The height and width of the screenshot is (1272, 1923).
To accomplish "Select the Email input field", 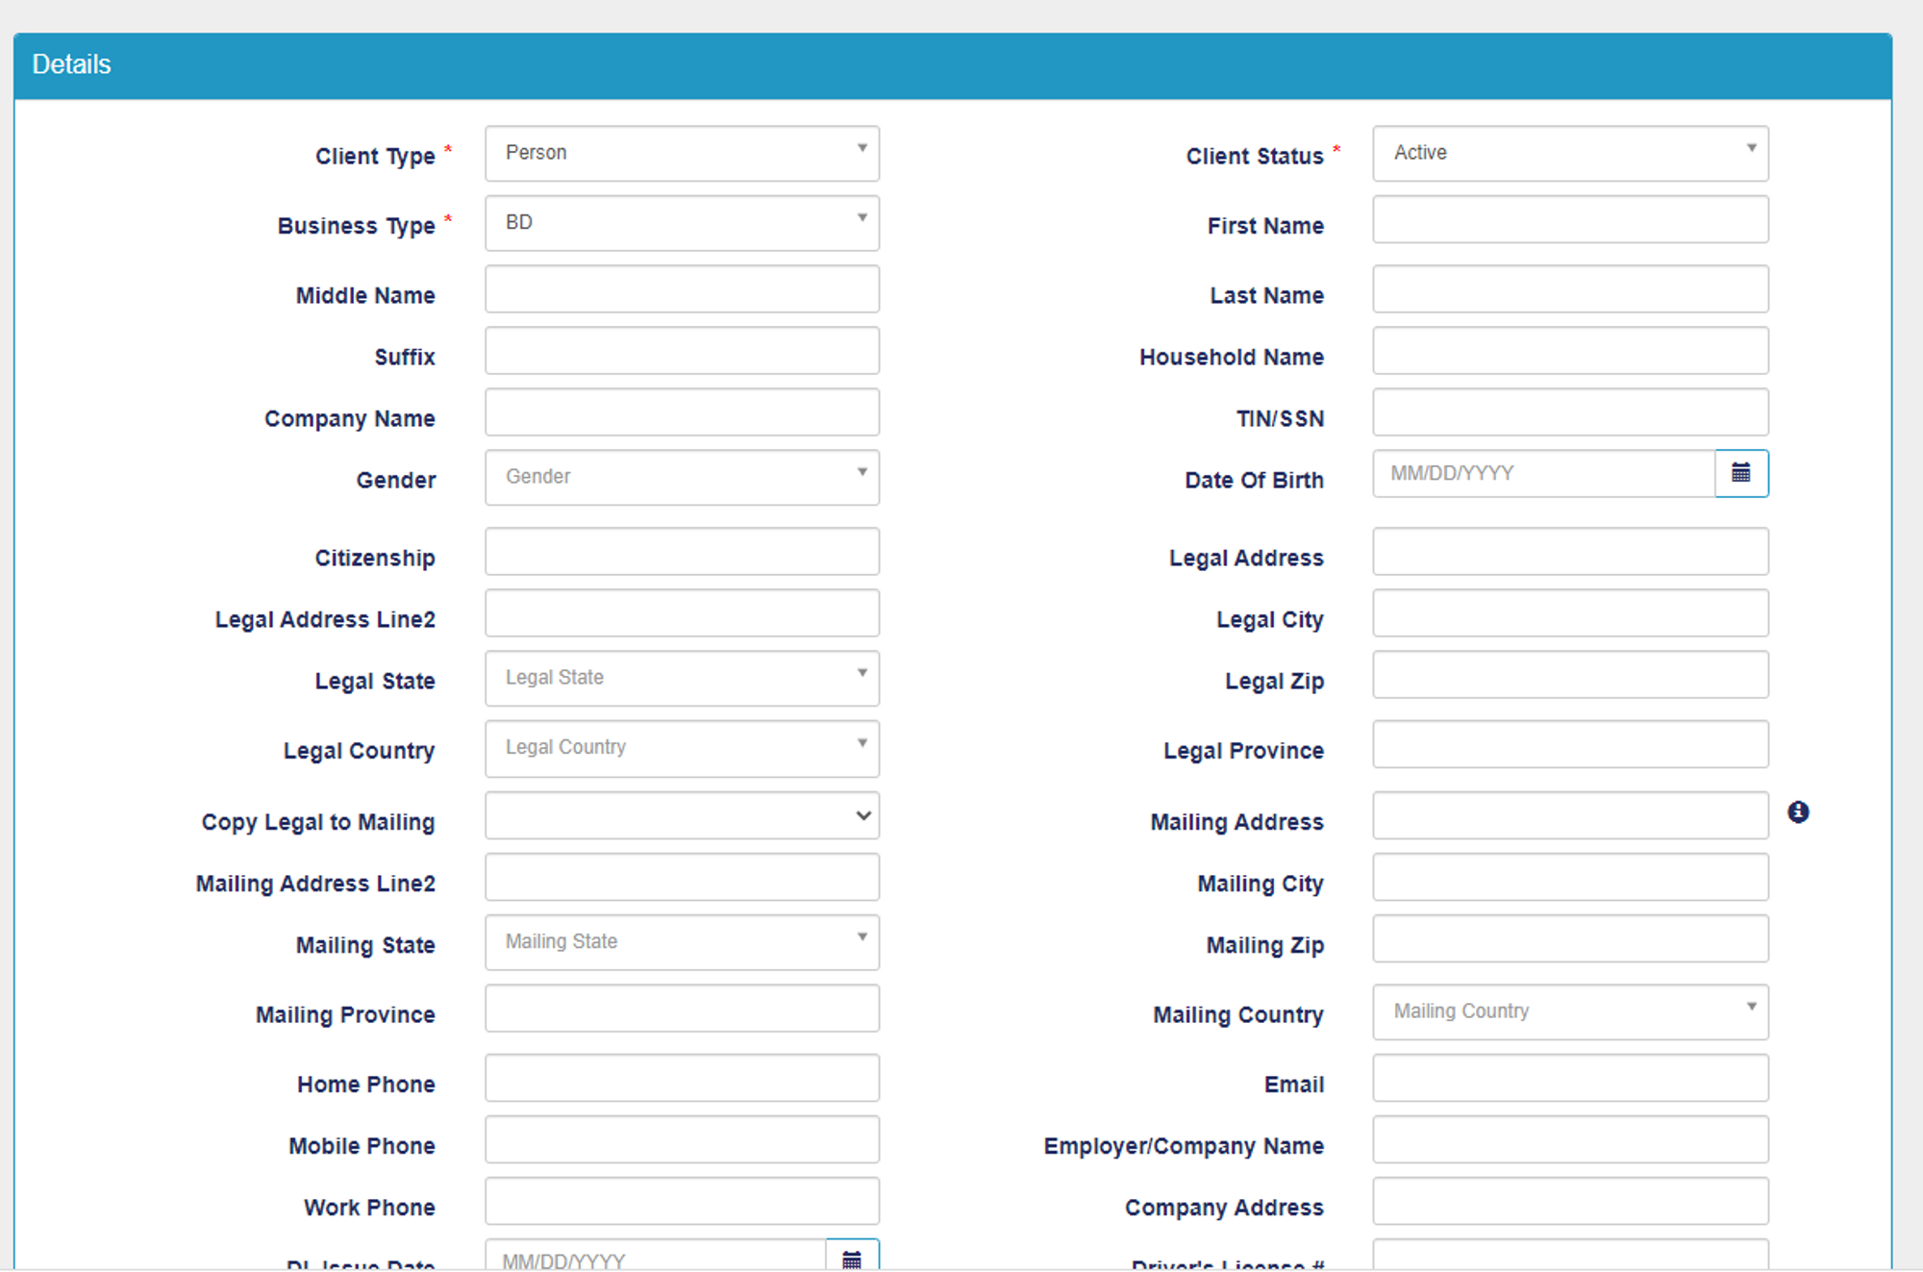I will [x=1569, y=1078].
